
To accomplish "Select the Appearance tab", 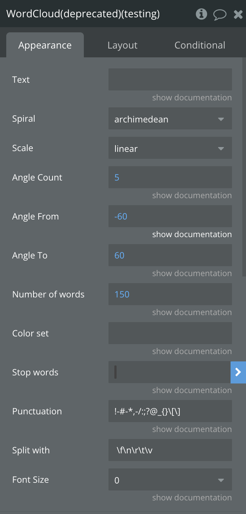I will (x=45, y=45).
